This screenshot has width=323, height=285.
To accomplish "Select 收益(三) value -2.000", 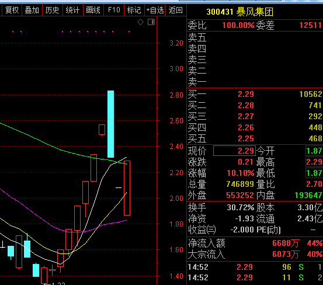I will [242, 230].
